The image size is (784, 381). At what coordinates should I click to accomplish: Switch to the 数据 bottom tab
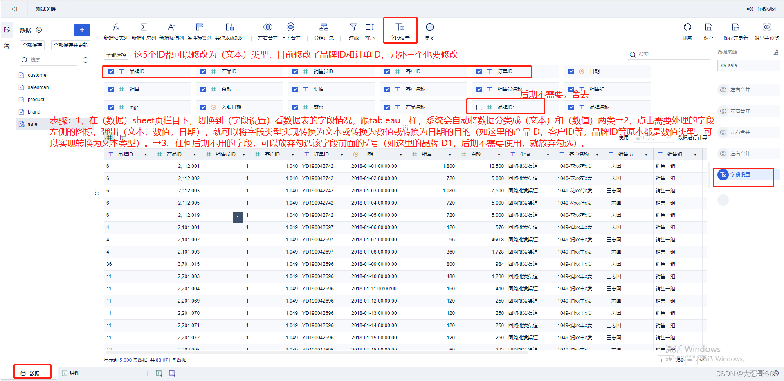30,373
